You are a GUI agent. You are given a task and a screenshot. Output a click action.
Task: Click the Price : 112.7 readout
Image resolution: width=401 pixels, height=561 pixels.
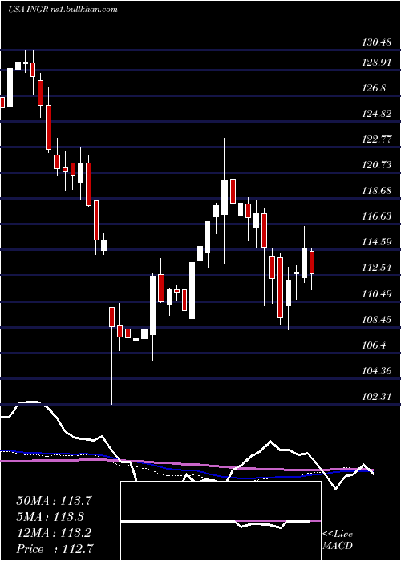tap(55, 549)
